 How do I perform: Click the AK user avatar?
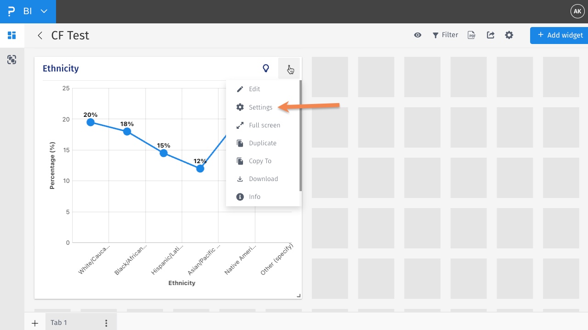pos(577,11)
